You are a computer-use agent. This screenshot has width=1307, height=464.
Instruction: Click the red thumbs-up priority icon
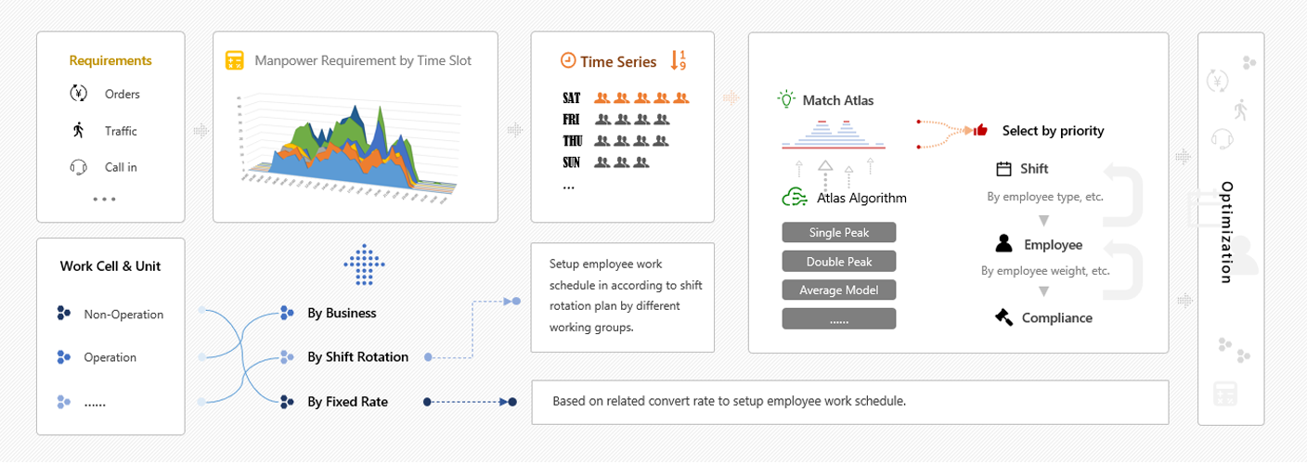980,130
